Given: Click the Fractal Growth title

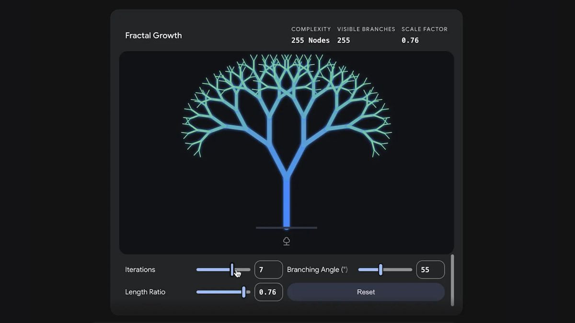Looking at the screenshot, I should pos(153,35).
